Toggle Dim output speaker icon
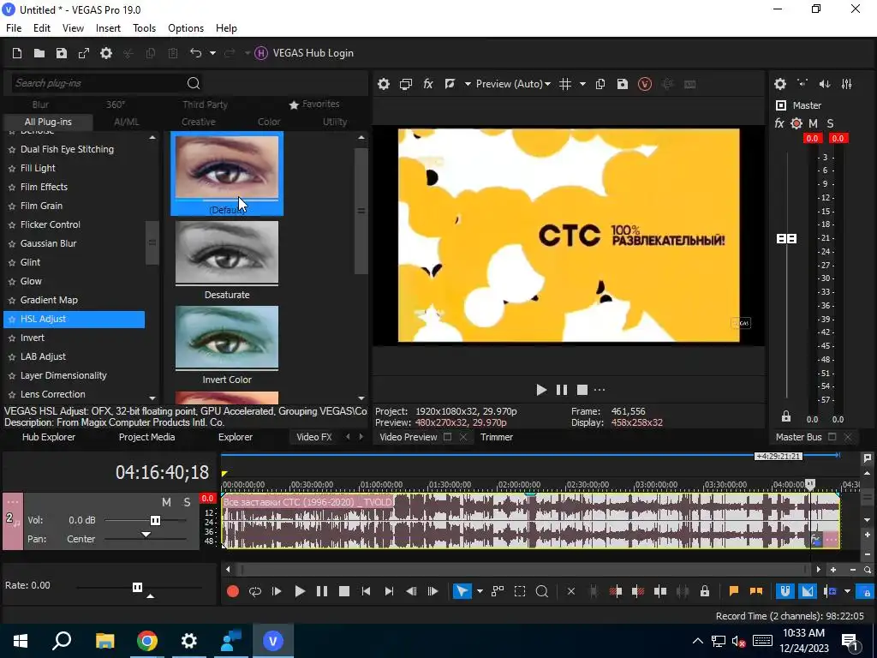This screenshot has height=658, width=877. point(825,84)
